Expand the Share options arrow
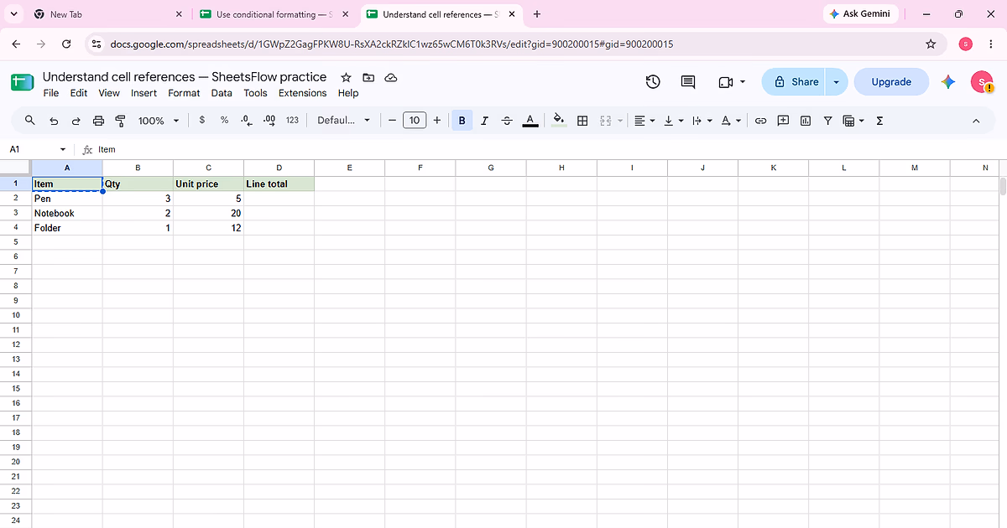 836,81
